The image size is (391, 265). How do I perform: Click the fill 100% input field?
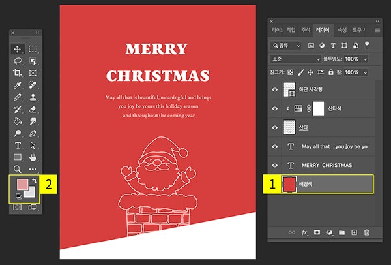pyautogui.click(x=353, y=72)
